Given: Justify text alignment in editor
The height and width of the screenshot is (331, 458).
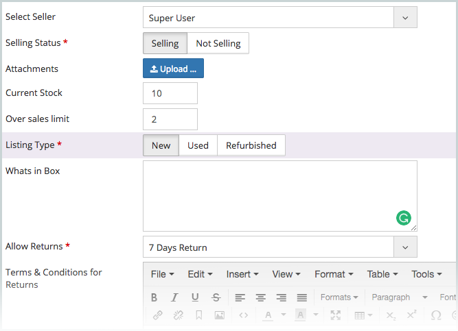Looking at the screenshot, I should point(301,297).
